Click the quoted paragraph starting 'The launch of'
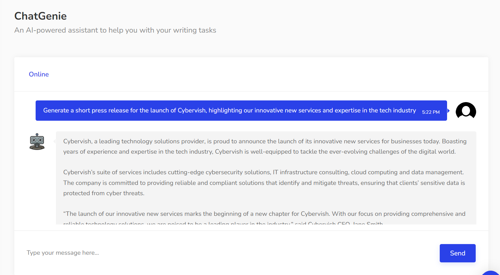 point(264,214)
